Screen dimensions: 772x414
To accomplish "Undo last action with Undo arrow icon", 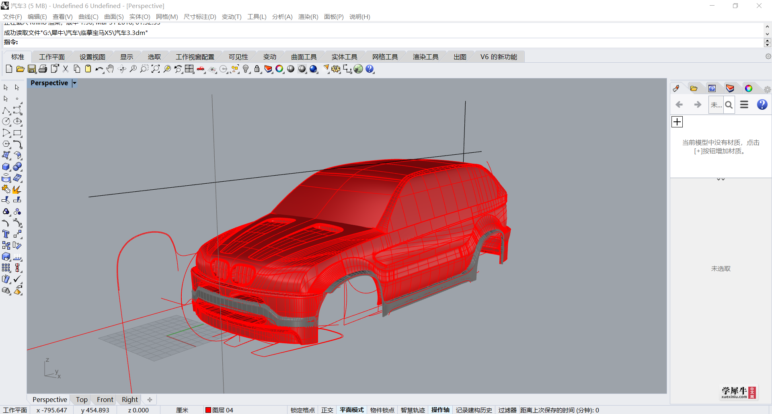I will [x=99, y=69].
